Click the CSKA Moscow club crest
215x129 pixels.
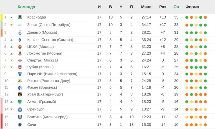pos(20,47)
